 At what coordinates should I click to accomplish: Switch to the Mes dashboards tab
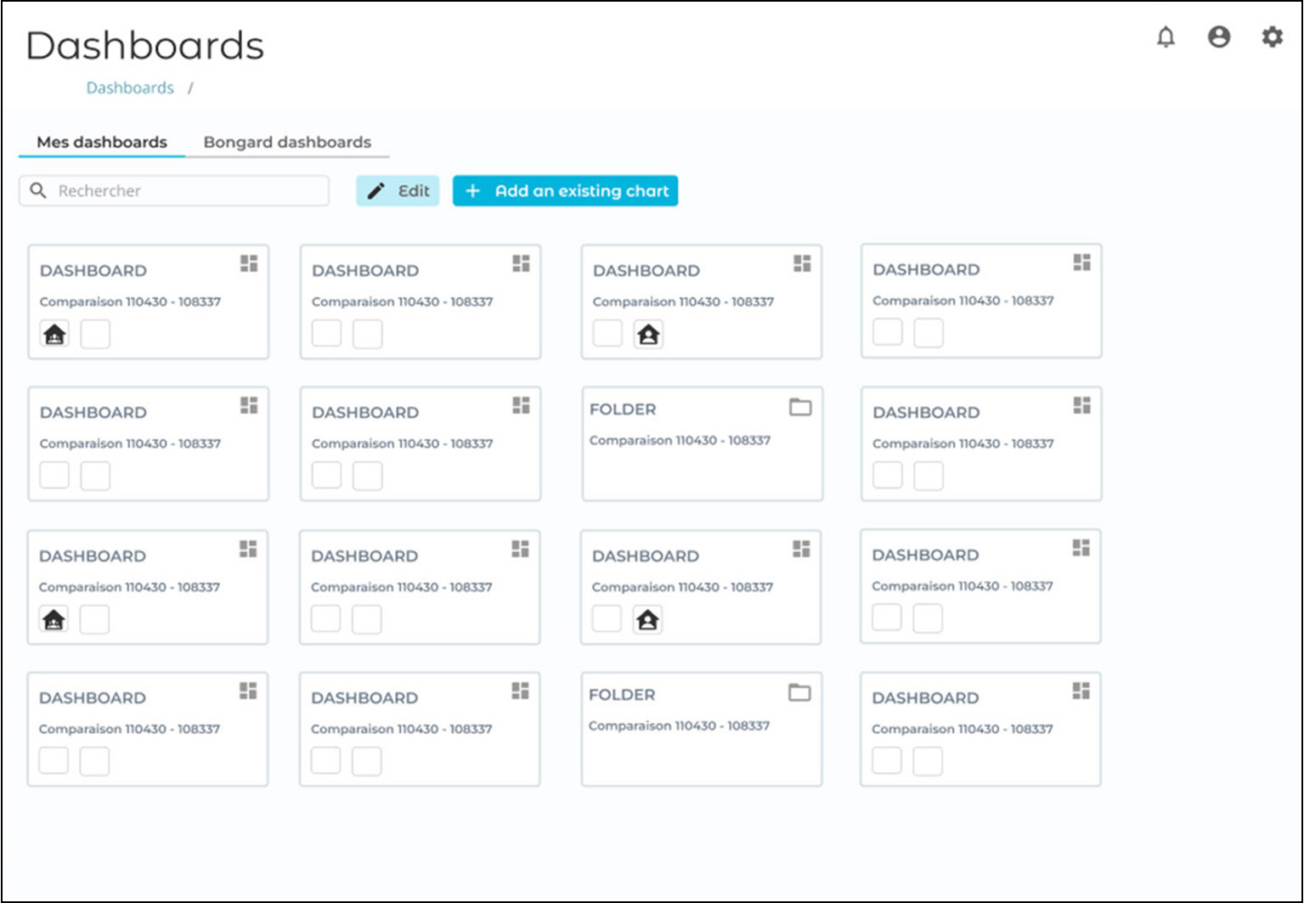click(102, 142)
